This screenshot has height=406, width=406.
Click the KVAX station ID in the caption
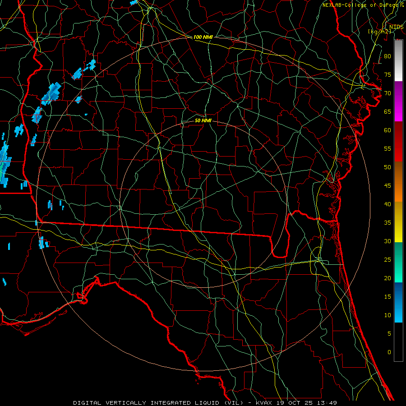point(264,403)
